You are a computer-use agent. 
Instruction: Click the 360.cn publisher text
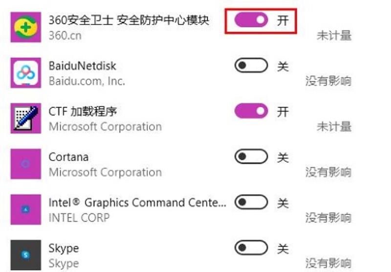click(x=65, y=36)
